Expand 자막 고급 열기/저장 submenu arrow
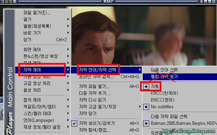 pyautogui.click(x=140, y=107)
